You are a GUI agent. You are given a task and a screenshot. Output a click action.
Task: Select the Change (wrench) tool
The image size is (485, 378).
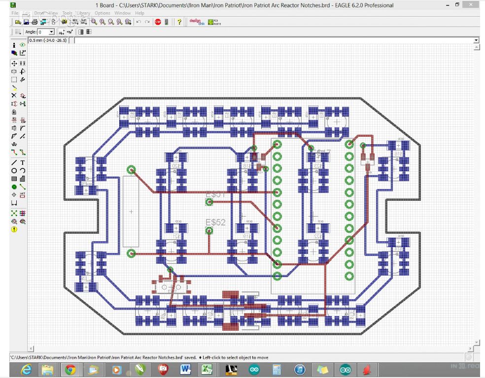coord(22,80)
